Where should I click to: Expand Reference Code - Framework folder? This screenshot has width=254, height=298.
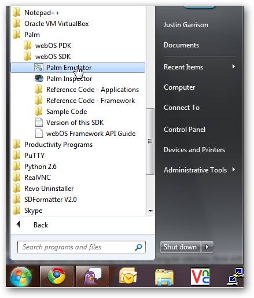point(84,101)
